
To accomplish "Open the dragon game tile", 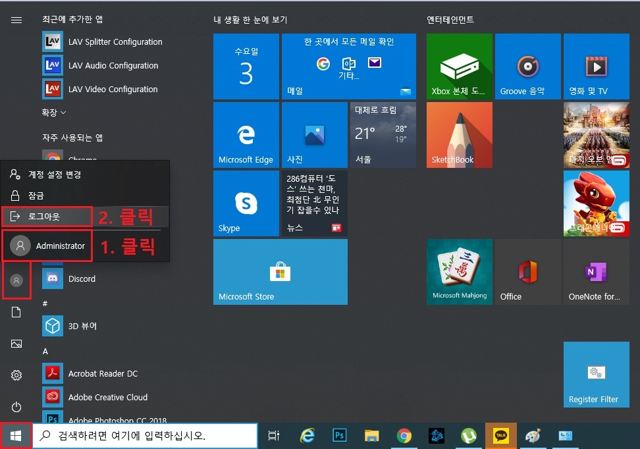I will [x=597, y=203].
